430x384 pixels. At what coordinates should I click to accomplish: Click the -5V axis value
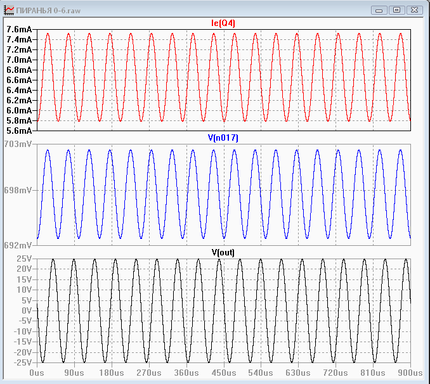pos(25,321)
